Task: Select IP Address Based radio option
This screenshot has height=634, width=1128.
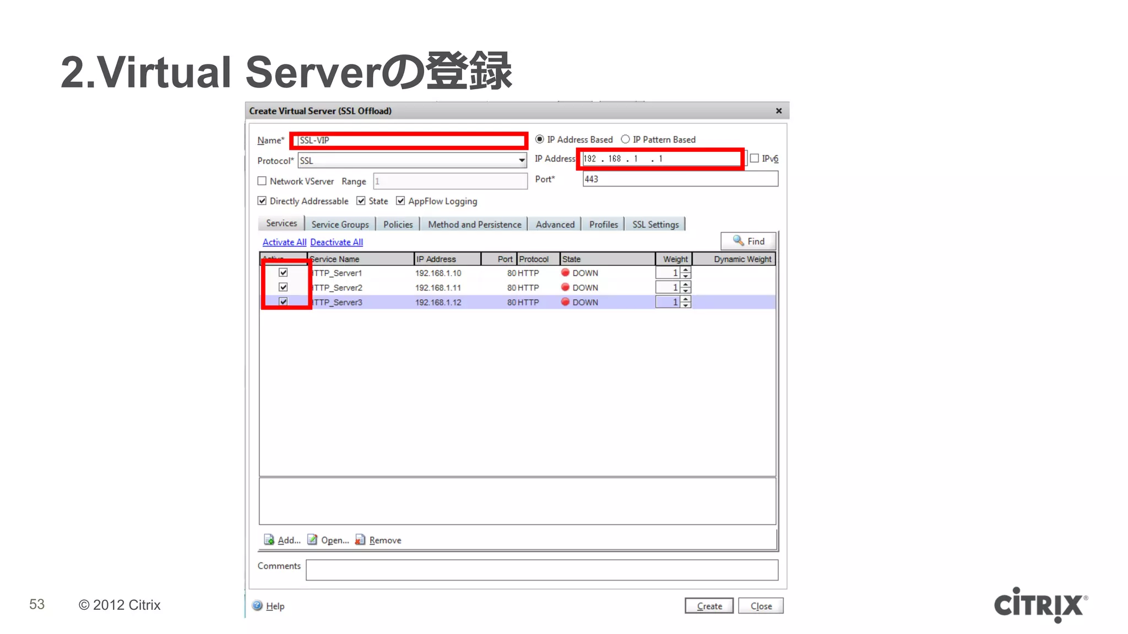Action: [x=540, y=139]
